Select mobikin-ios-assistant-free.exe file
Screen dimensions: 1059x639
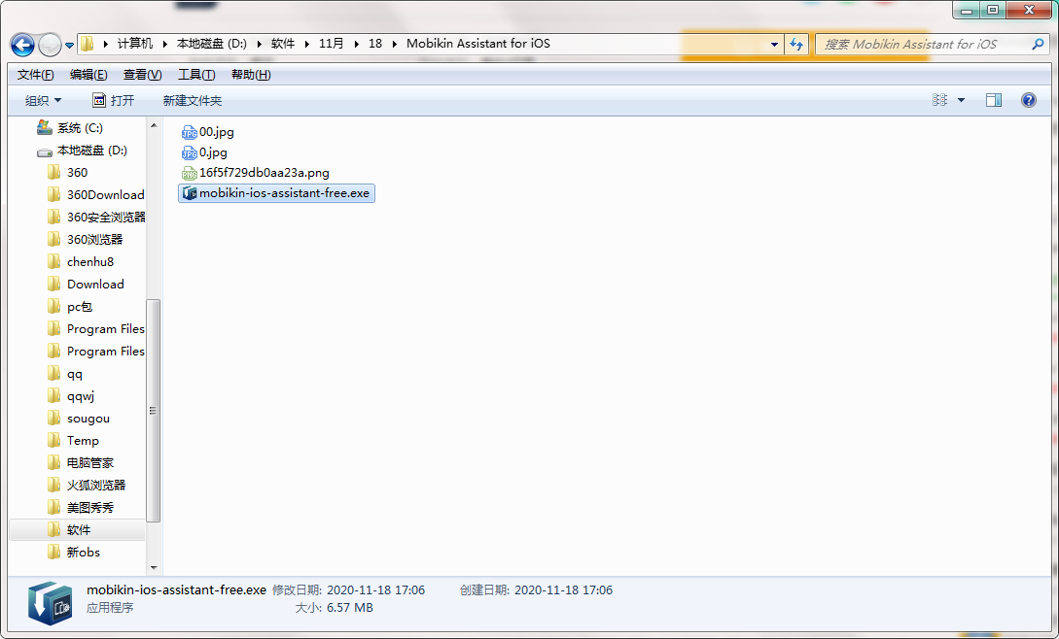[x=276, y=193]
